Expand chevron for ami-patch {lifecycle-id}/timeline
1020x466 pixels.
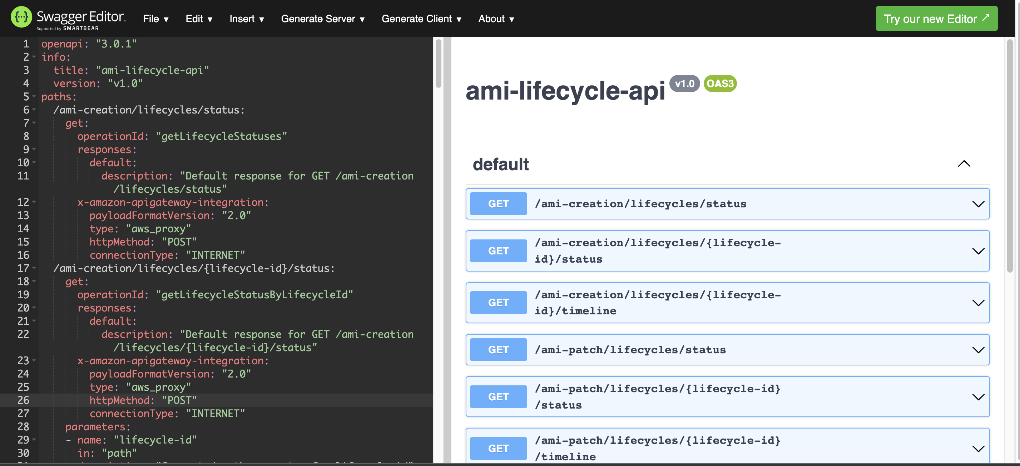978,449
